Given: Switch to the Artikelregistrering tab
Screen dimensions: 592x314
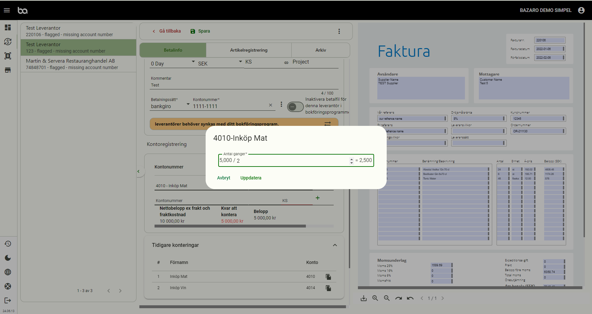Looking at the screenshot, I should (x=249, y=50).
